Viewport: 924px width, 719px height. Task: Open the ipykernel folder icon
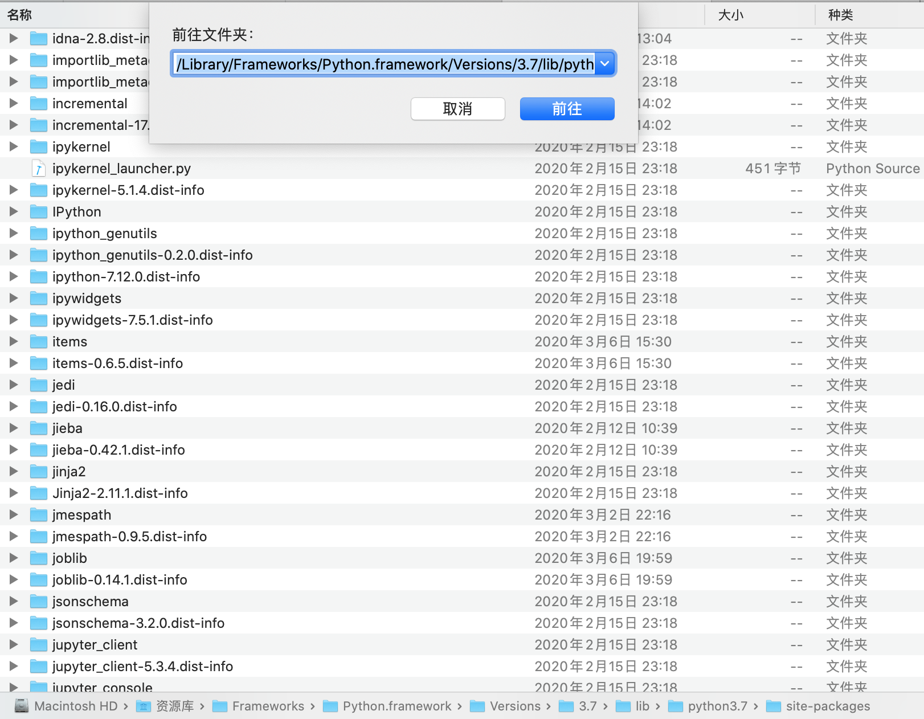tap(38, 146)
